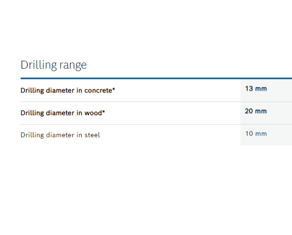Click the number 10 in the value column
The image size is (292, 235).
(249, 134)
